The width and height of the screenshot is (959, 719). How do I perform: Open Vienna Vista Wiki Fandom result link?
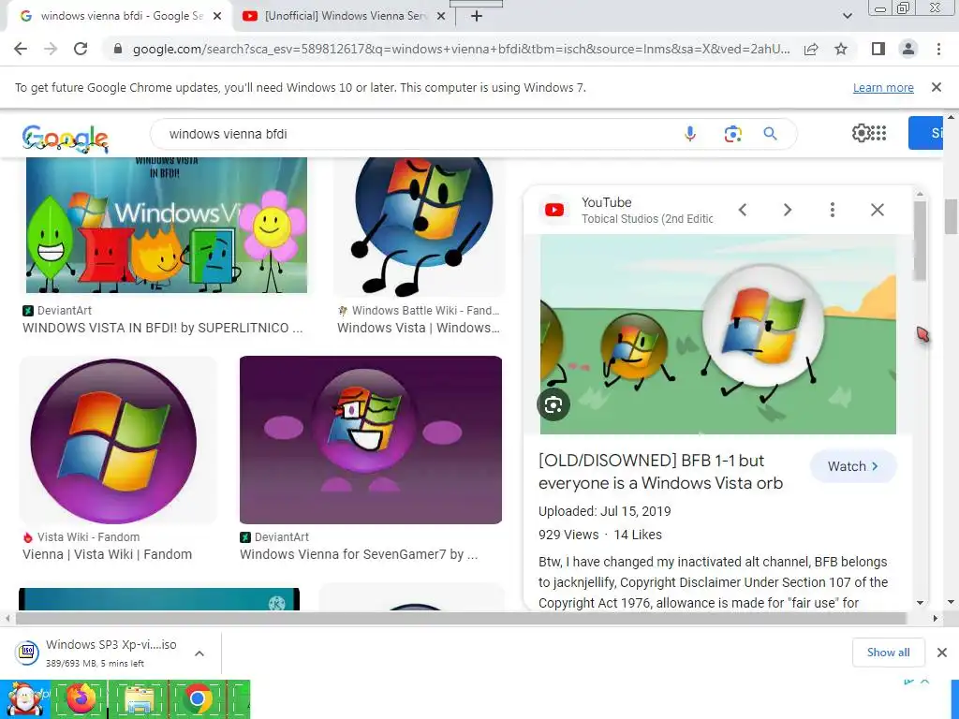(107, 554)
